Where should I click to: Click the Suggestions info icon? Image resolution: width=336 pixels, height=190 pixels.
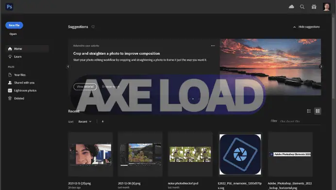93,27
